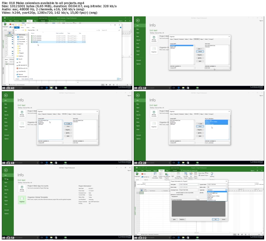Open This PC in 00:00:40 Explorer tree
Image resolution: width=266 pixels, height=241 pixels.
click(x=20, y=59)
